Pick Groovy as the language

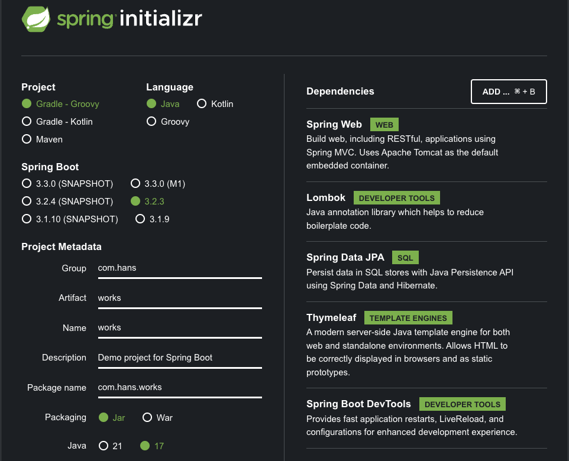pos(168,122)
